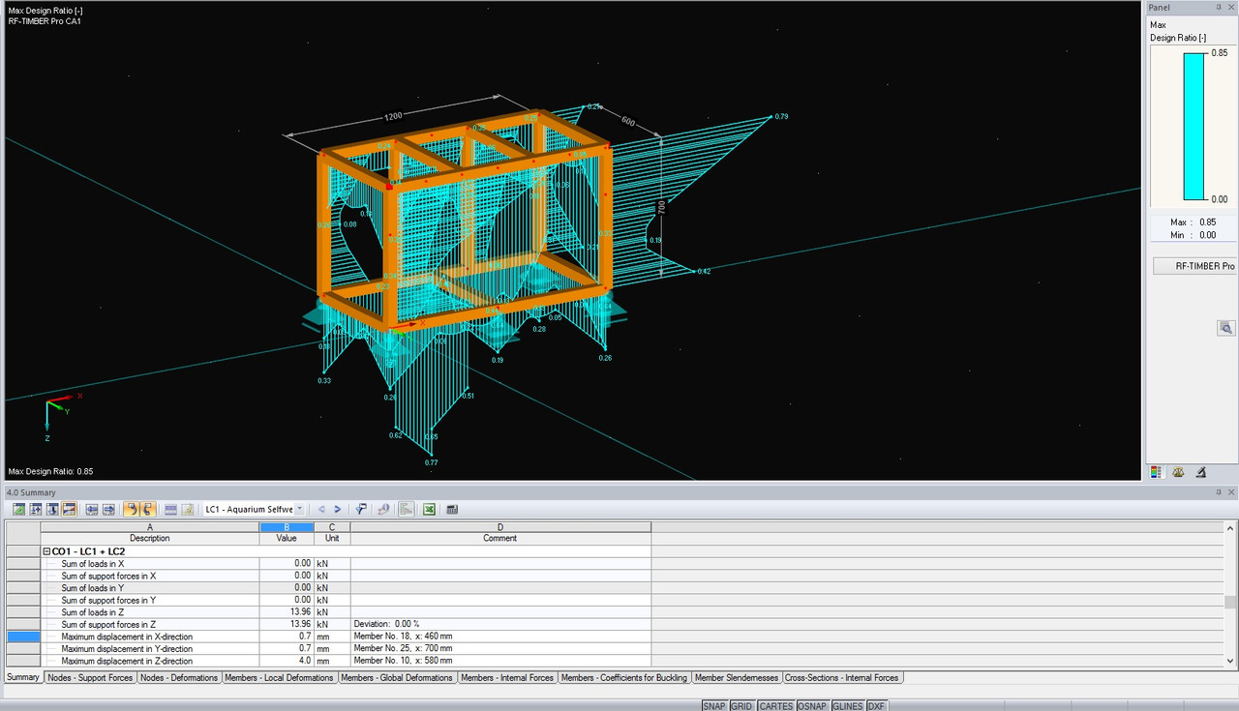Go to next load case arrow

coord(337,509)
